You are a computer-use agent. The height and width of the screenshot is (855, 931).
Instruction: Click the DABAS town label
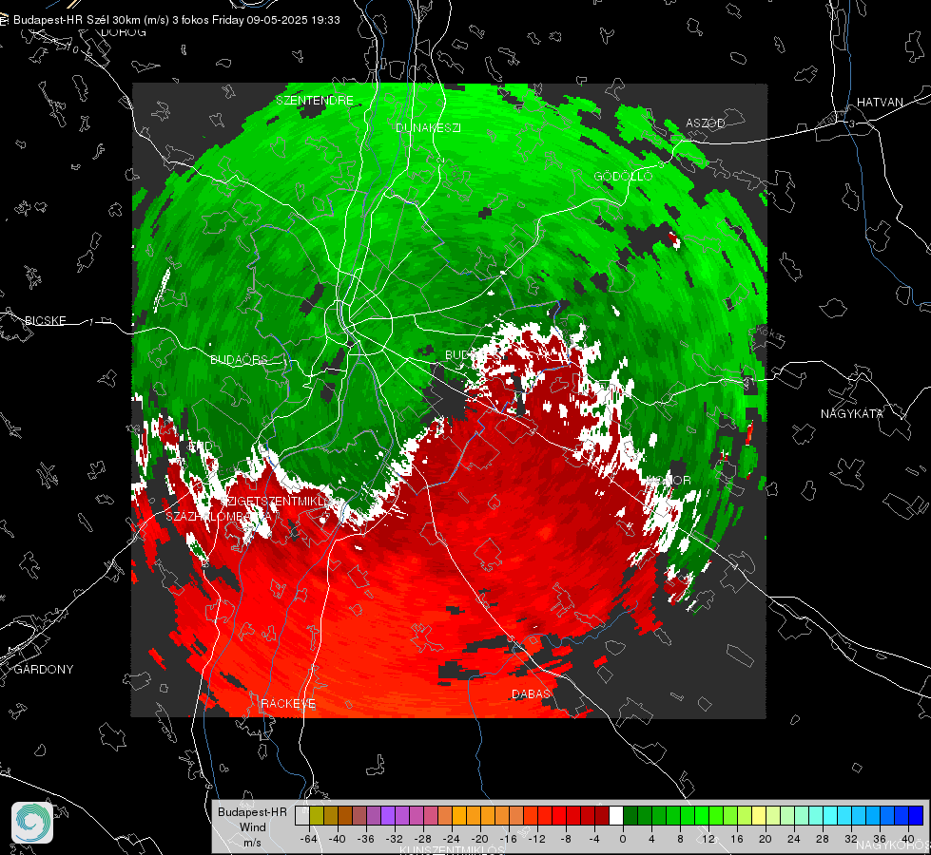point(531,693)
